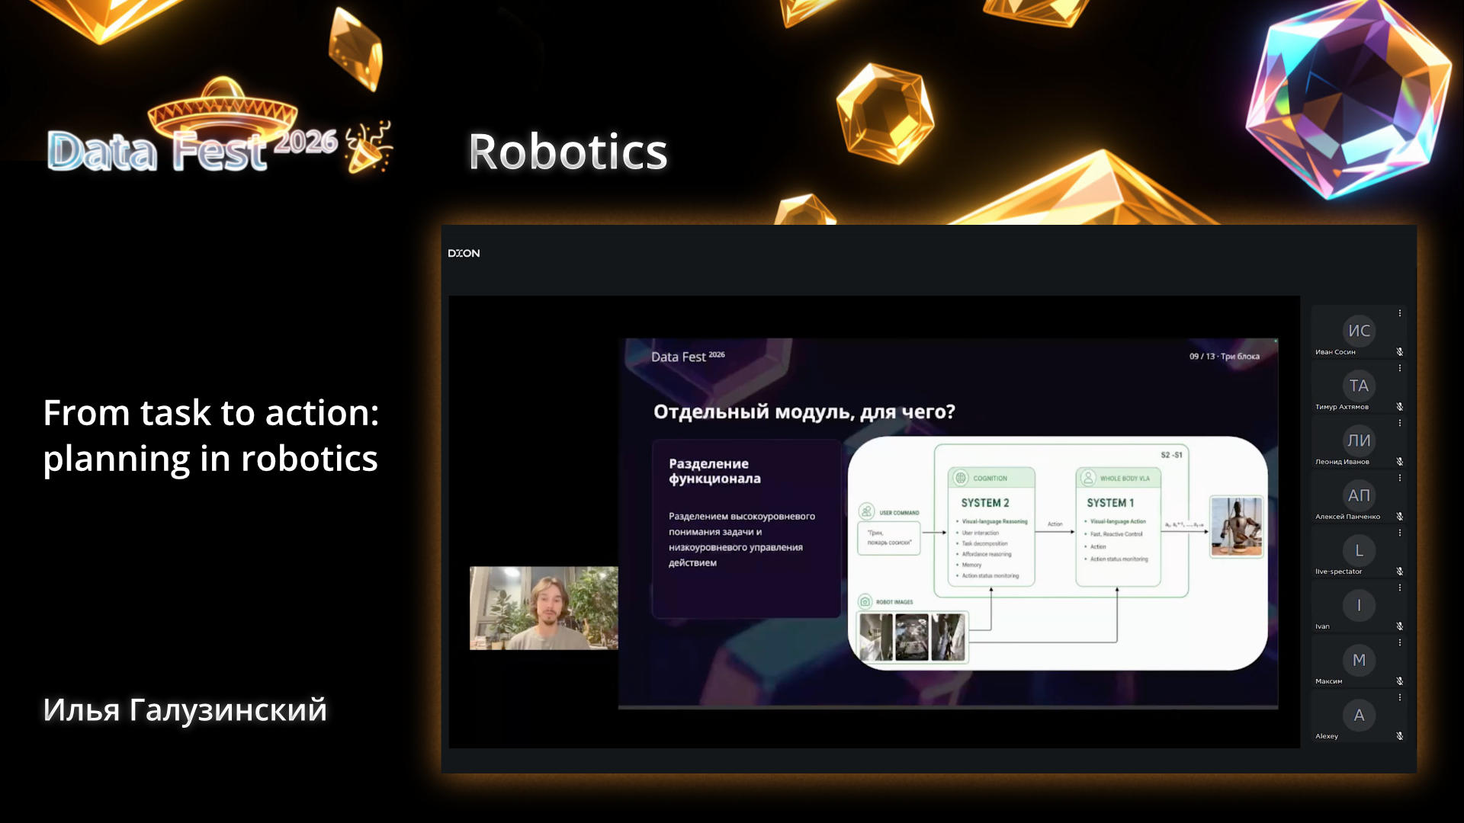Click the 'Robotics' track title
The width and height of the screenshot is (1464, 823).
click(x=568, y=152)
